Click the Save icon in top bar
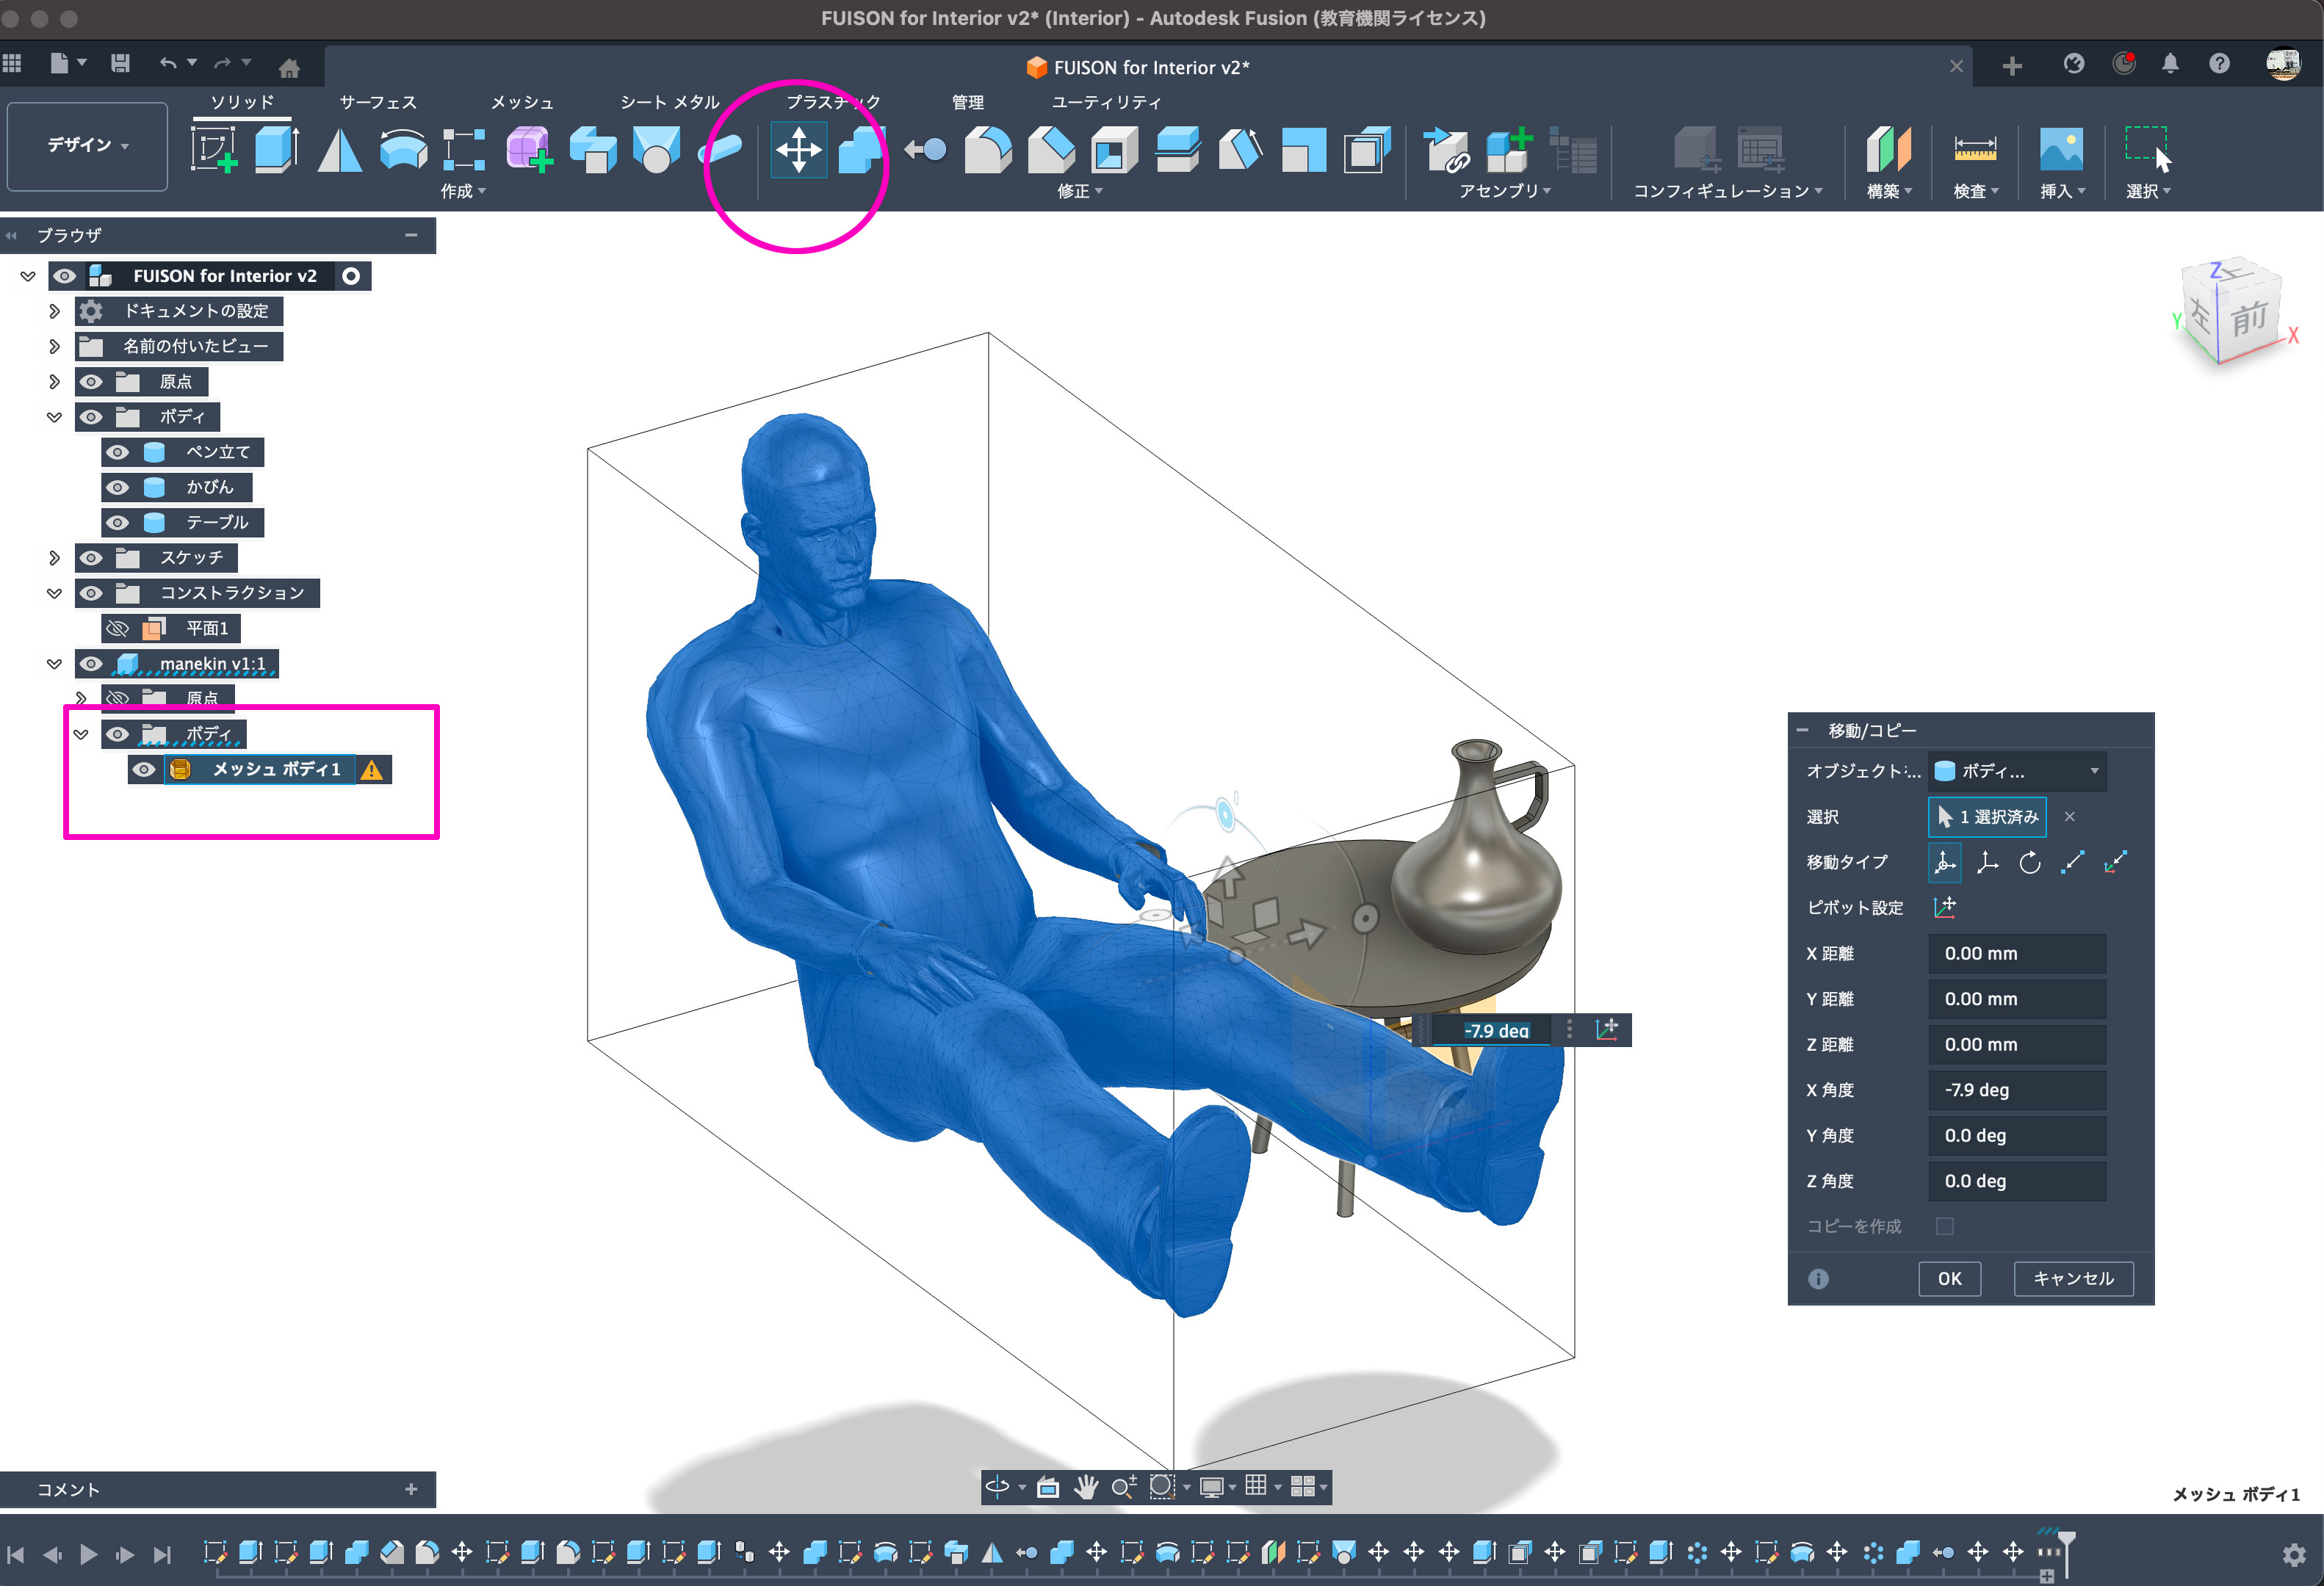The width and height of the screenshot is (2324, 1586). point(120,64)
